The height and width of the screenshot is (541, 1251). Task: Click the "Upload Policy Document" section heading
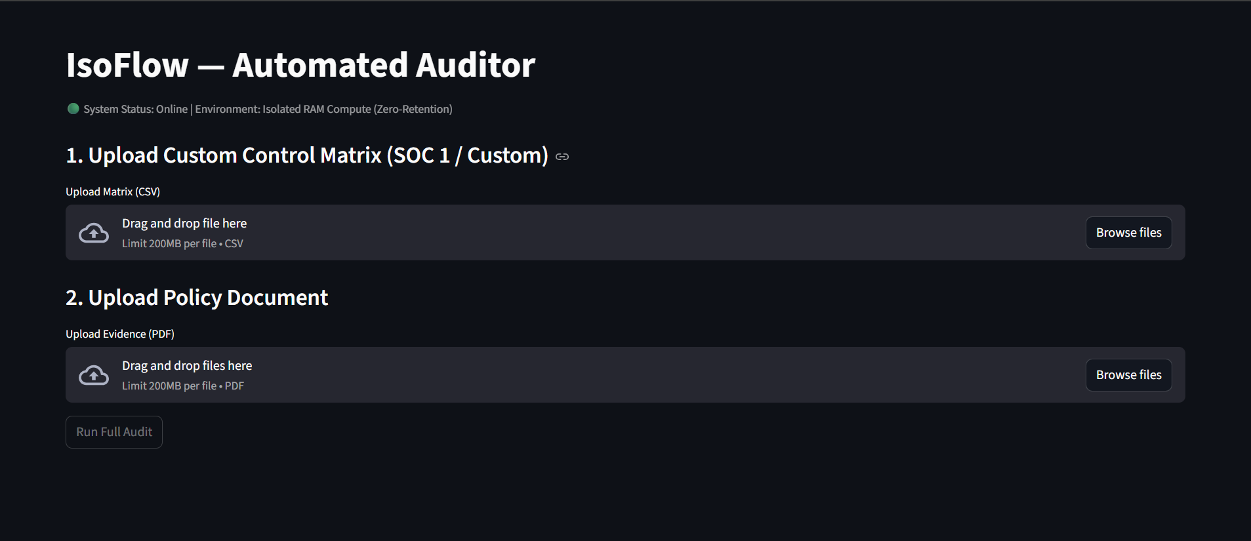[x=197, y=298]
